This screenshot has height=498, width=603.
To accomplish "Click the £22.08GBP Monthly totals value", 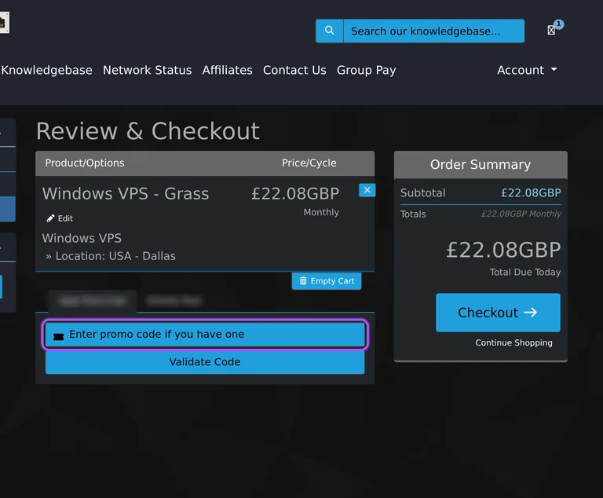I will tap(521, 214).
